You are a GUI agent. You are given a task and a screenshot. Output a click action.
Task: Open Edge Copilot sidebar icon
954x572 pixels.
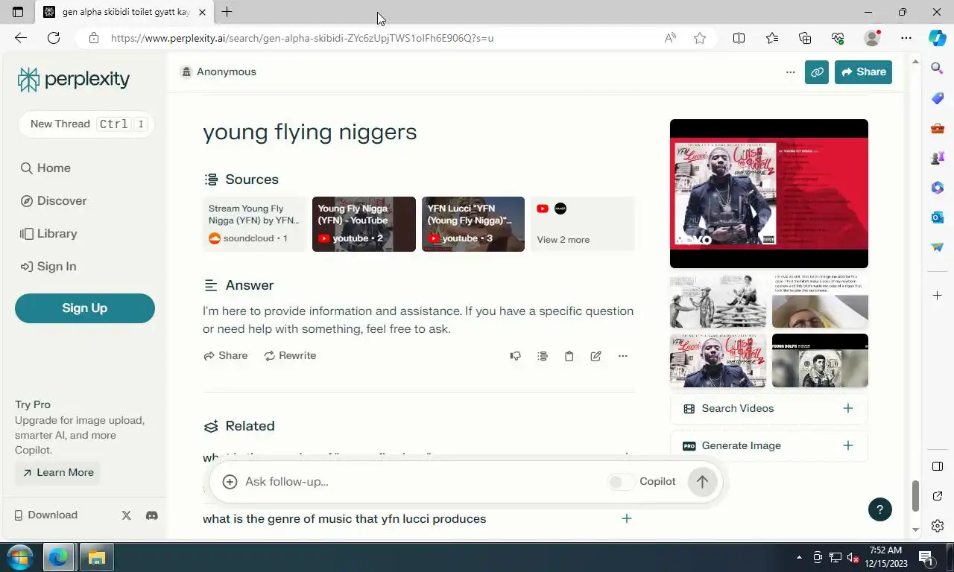[x=937, y=38]
